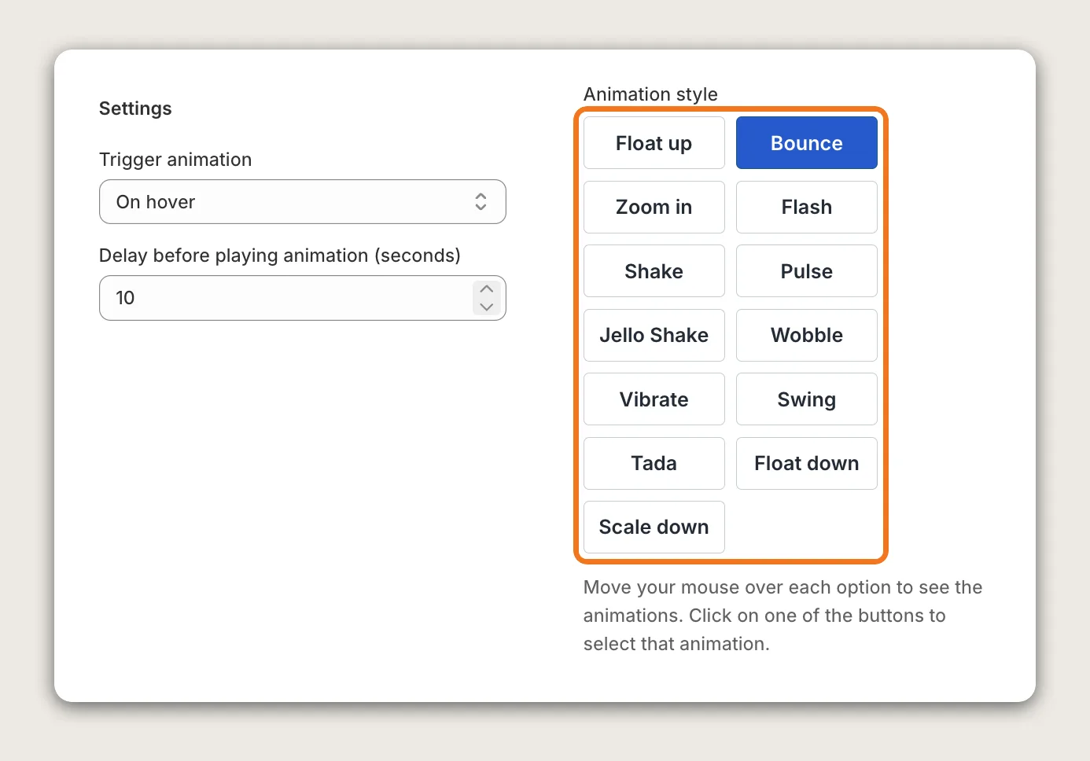Select the Swing animation style
1090x761 pixels.
806,399
